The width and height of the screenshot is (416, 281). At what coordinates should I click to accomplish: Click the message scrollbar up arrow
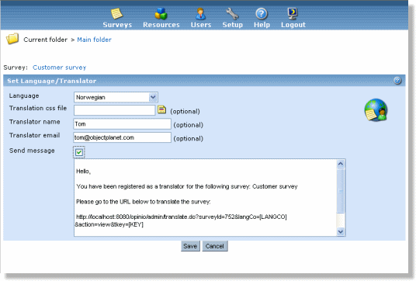tap(341, 164)
